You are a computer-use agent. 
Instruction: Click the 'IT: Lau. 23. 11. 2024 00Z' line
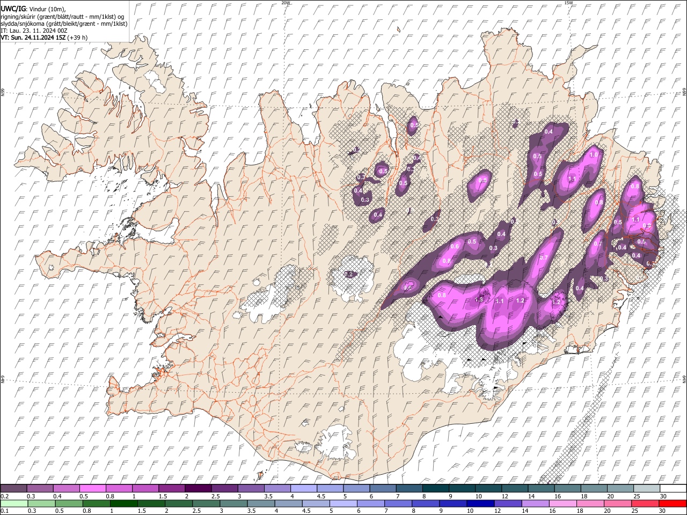pyautogui.click(x=34, y=31)
